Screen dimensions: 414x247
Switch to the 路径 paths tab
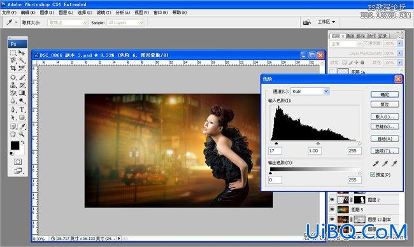360,36
